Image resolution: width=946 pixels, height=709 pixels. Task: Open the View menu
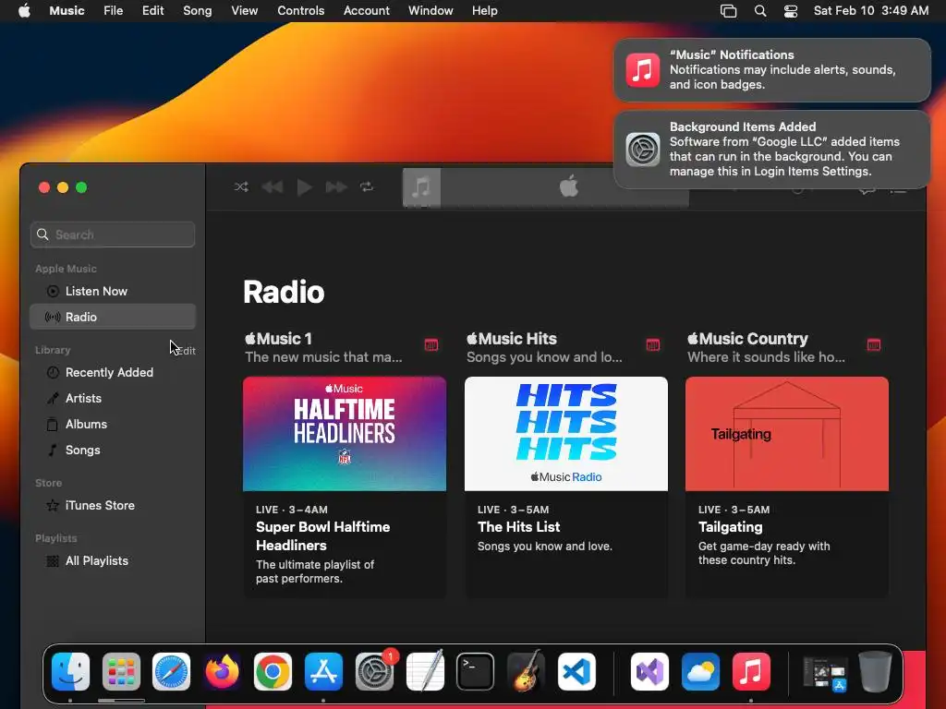[244, 11]
